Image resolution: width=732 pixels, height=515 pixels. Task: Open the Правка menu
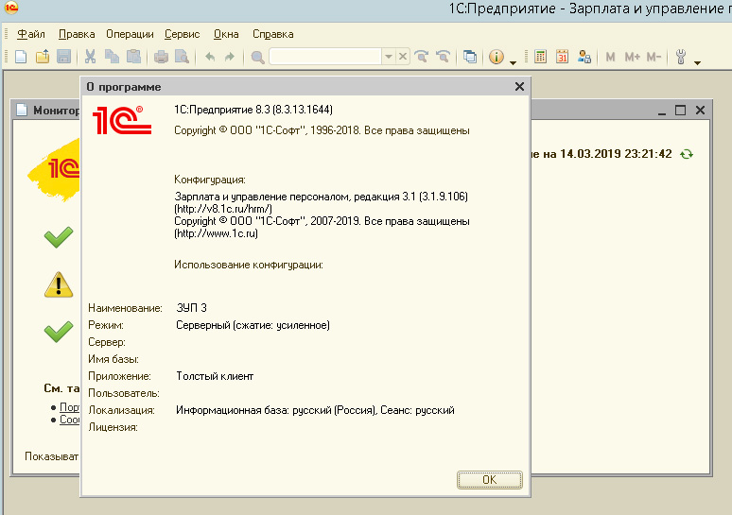pyautogui.click(x=77, y=34)
